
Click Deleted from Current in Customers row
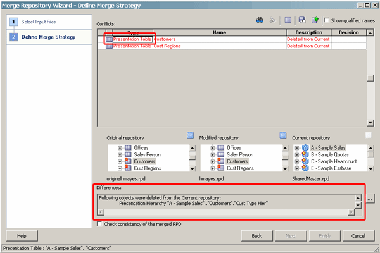pyautogui.click(x=308, y=39)
